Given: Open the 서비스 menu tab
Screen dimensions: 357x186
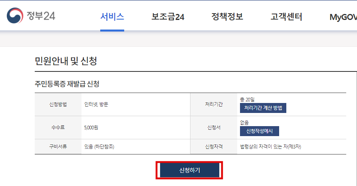Looking at the screenshot, I should point(112,17).
